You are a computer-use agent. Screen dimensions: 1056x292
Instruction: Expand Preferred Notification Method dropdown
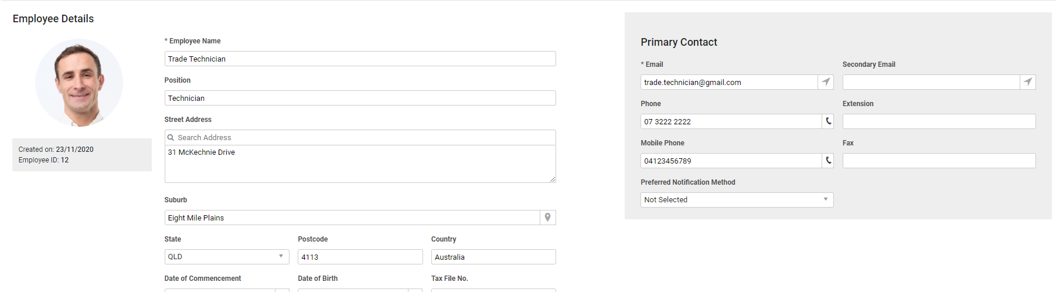click(x=737, y=200)
